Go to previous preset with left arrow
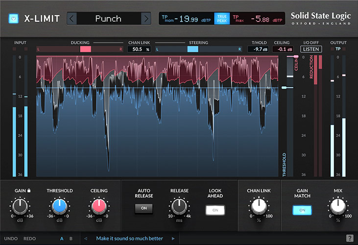The height and width of the screenshot is (245, 358). pos(72,19)
